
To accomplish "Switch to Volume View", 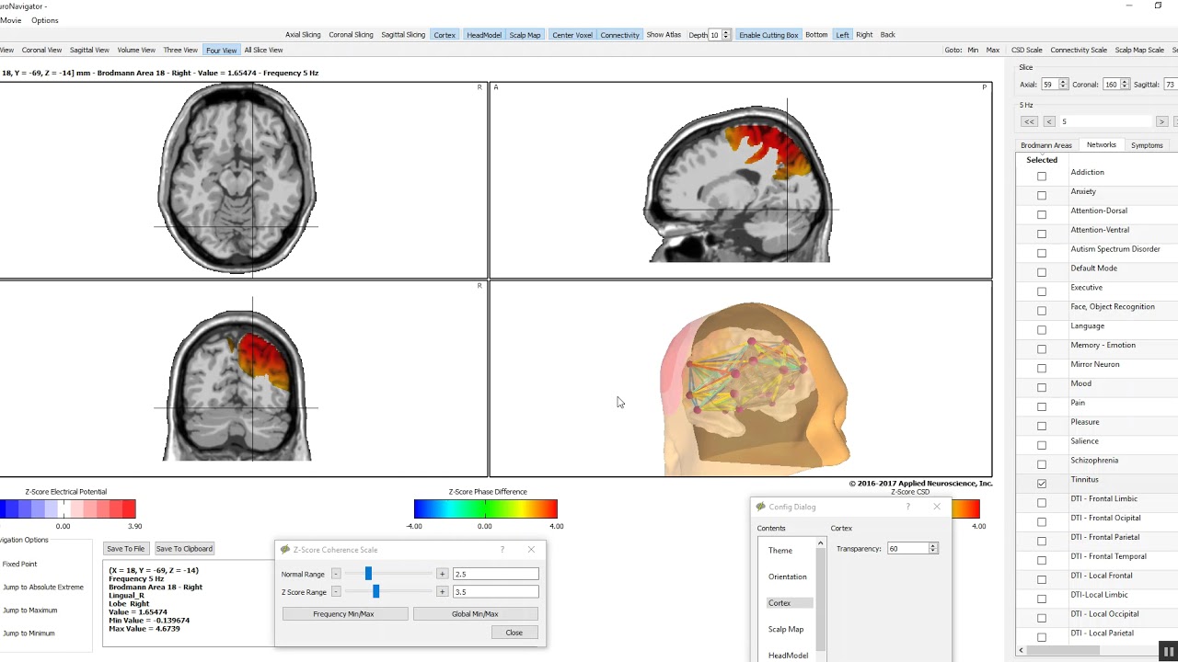I will pos(136,50).
